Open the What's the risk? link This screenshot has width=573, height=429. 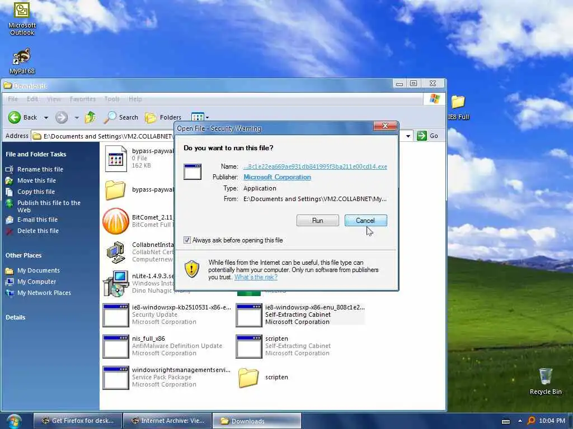tap(256, 277)
